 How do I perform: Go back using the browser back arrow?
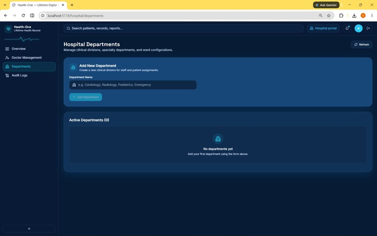point(6,15)
